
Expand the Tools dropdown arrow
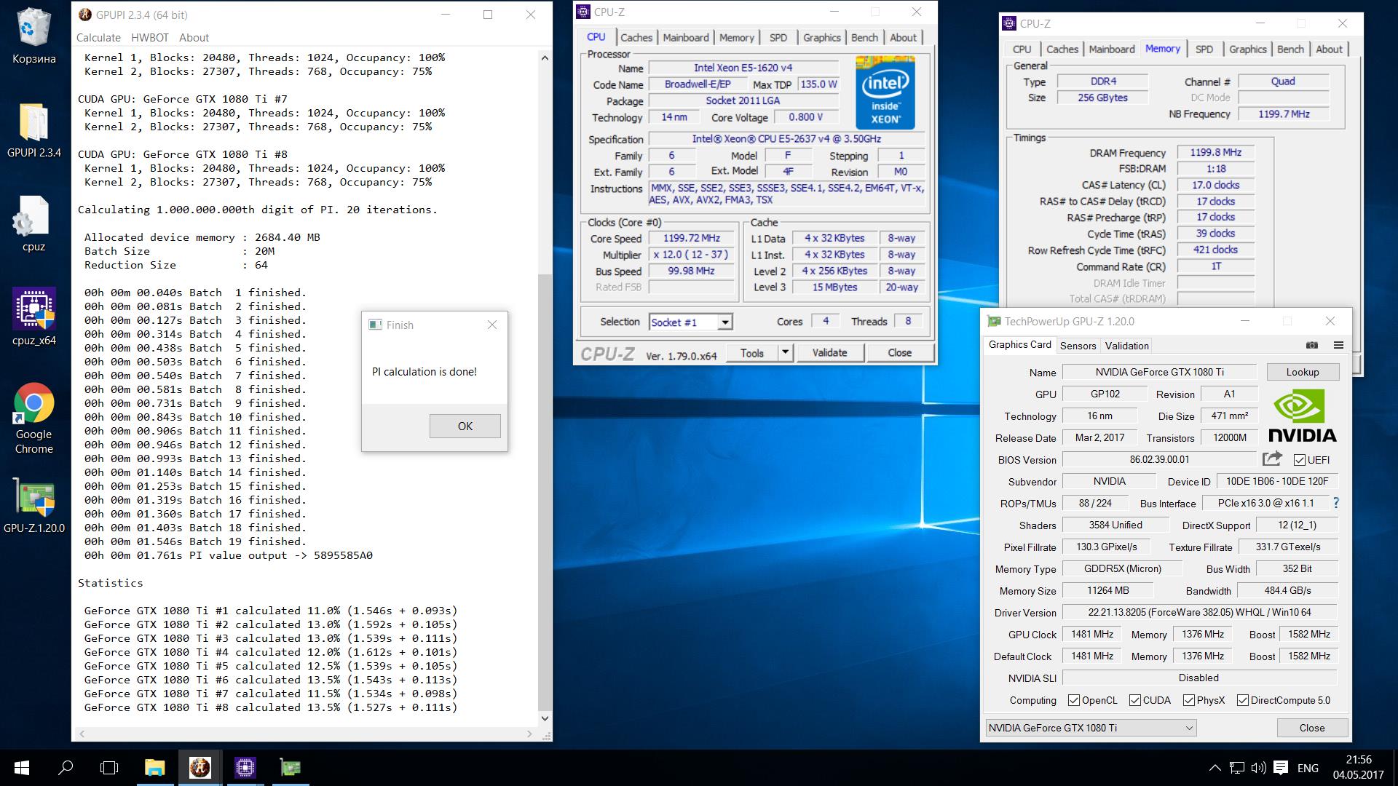(x=785, y=353)
